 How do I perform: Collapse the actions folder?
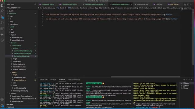16,48
